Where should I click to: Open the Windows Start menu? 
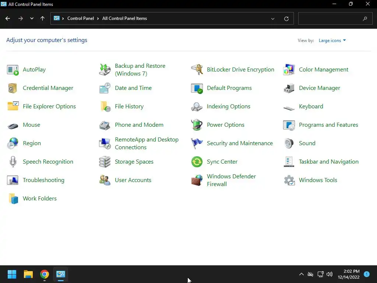click(x=12, y=274)
